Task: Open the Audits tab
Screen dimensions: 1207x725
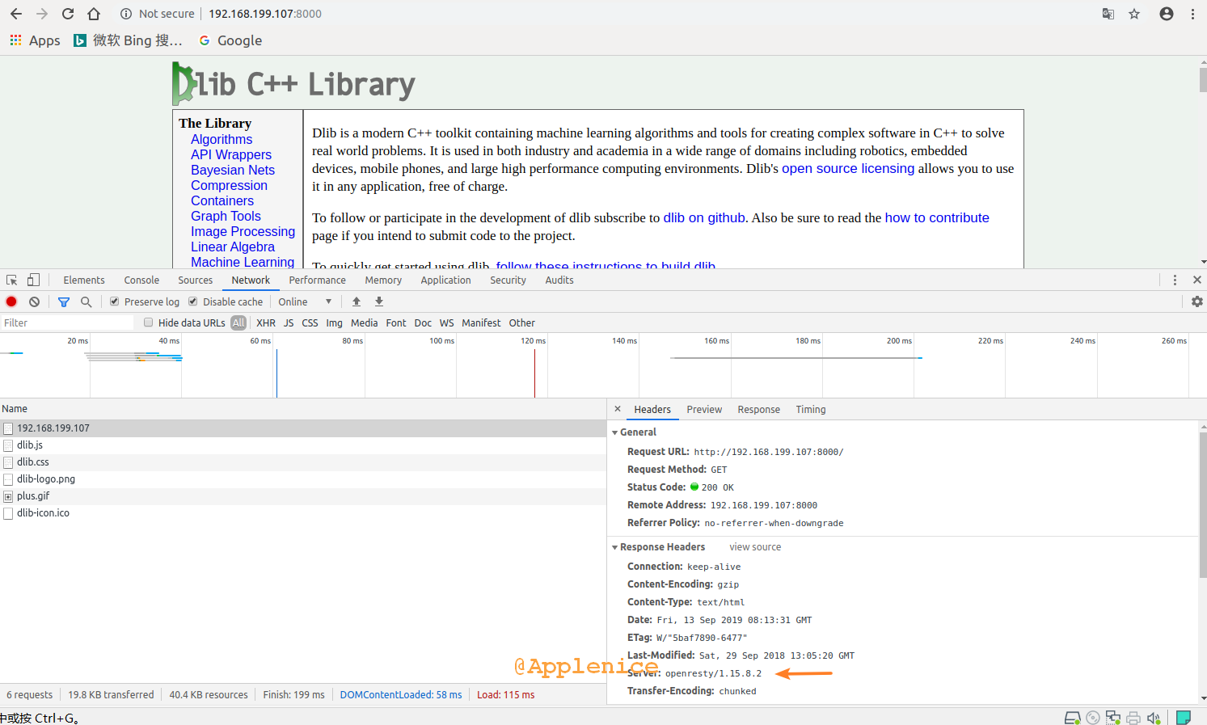Action: click(559, 280)
